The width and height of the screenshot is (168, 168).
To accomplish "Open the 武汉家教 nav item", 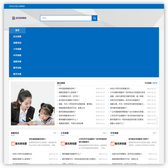I will click(x=17, y=36).
